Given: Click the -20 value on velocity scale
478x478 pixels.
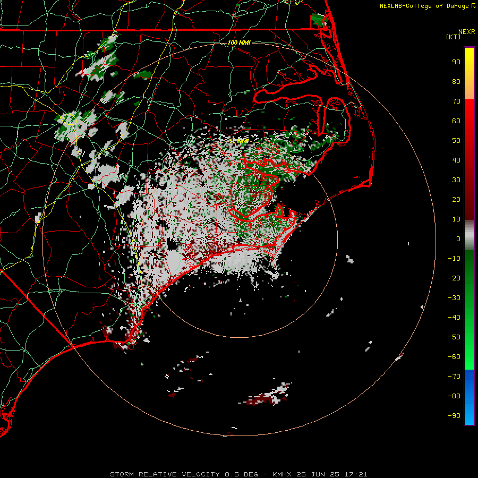Looking at the screenshot, I should (x=454, y=278).
